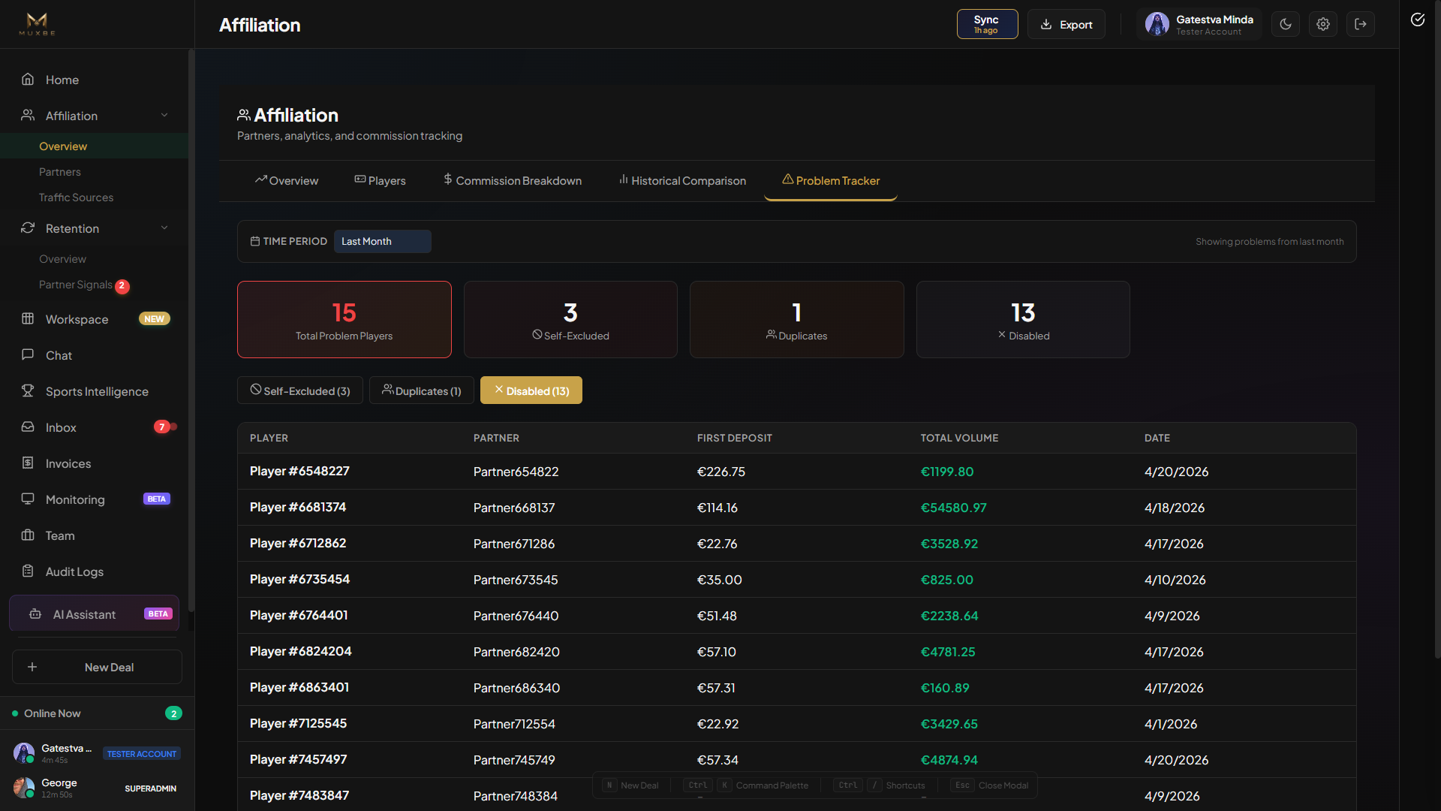This screenshot has width=1441, height=811.
Task: Open Gatestva Minda profile avatar
Action: [x=1157, y=24]
